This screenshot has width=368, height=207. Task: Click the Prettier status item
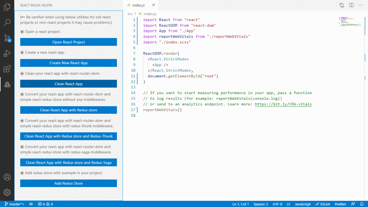(x=340, y=204)
